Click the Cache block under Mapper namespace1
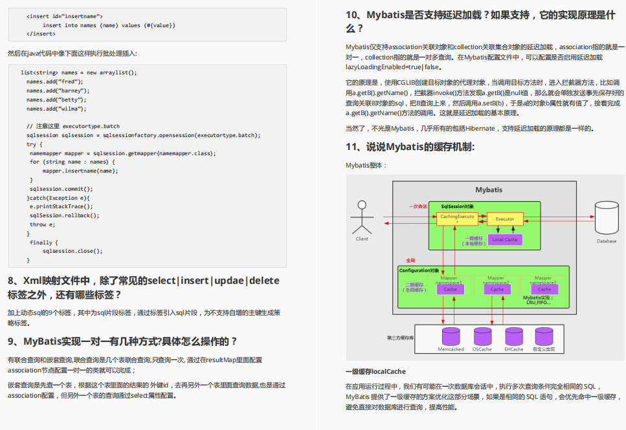 [x=451, y=289]
